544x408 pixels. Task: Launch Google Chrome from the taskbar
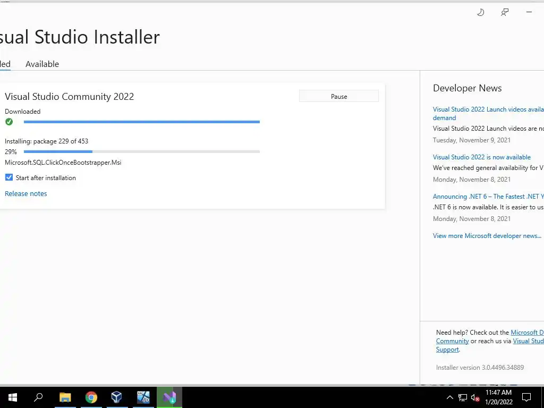91,397
